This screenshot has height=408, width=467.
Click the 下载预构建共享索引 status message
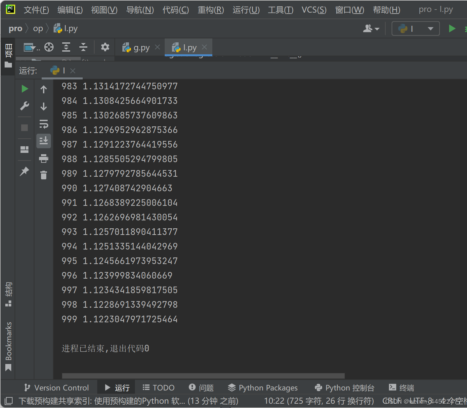(128, 401)
